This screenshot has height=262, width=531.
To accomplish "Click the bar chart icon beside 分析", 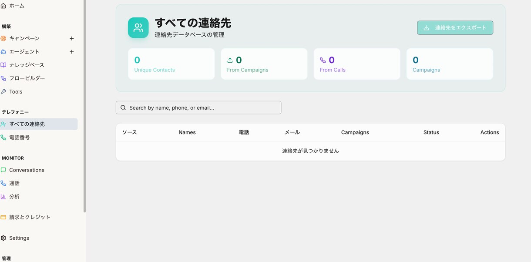I will click(3, 197).
